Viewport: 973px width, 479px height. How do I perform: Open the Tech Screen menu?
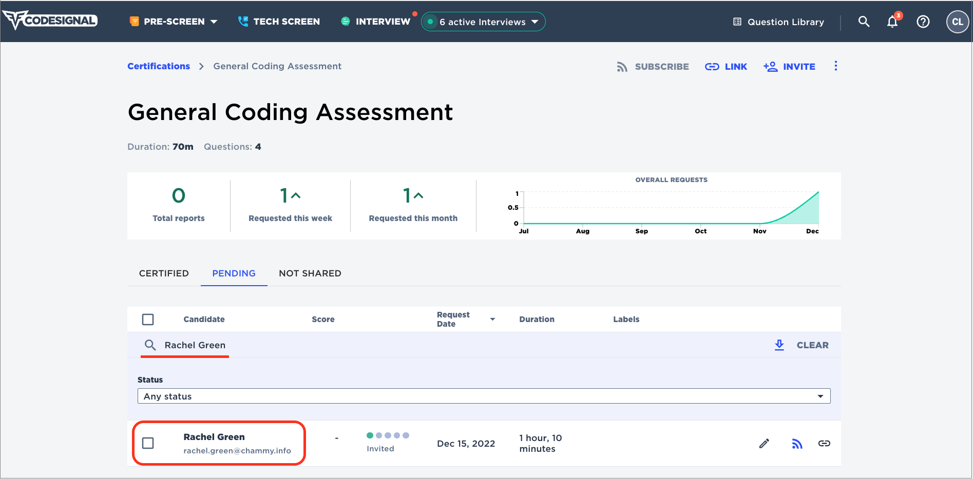(279, 22)
